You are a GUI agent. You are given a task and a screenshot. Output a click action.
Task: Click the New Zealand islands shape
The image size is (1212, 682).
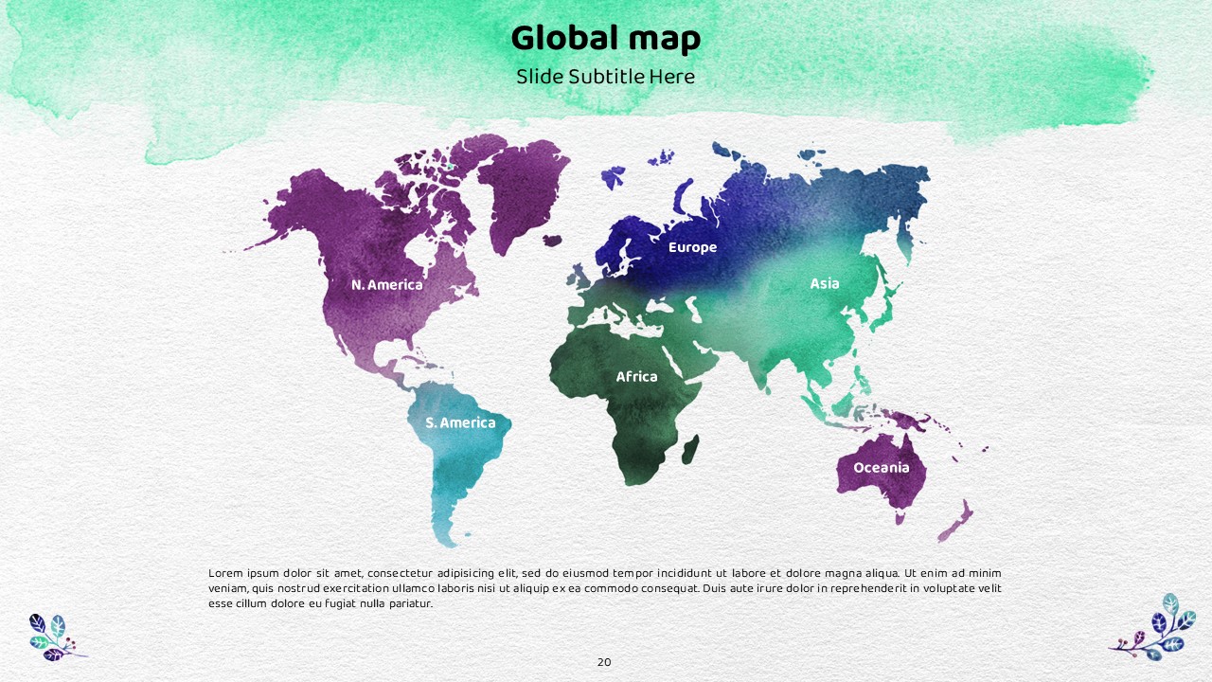(x=954, y=524)
